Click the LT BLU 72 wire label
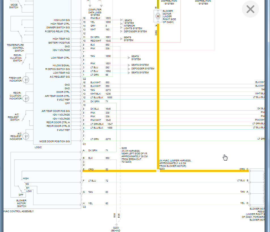The width and height of the screenshot is (270, 232). pyautogui.click(x=98, y=181)
